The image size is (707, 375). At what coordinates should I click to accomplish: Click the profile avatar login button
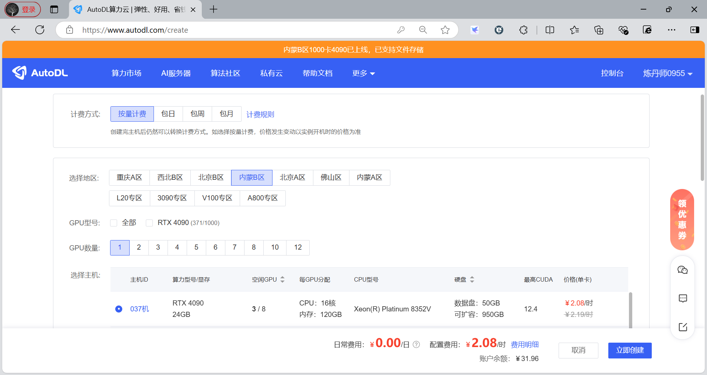point(22,10)
